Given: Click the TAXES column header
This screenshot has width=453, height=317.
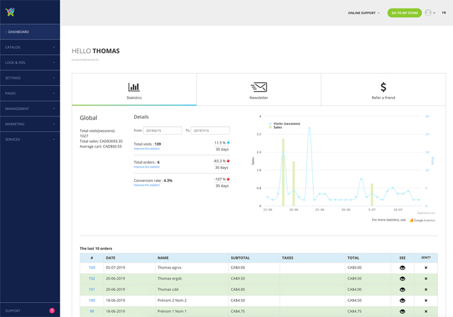Looking at the screenshot, I should 288,258.
